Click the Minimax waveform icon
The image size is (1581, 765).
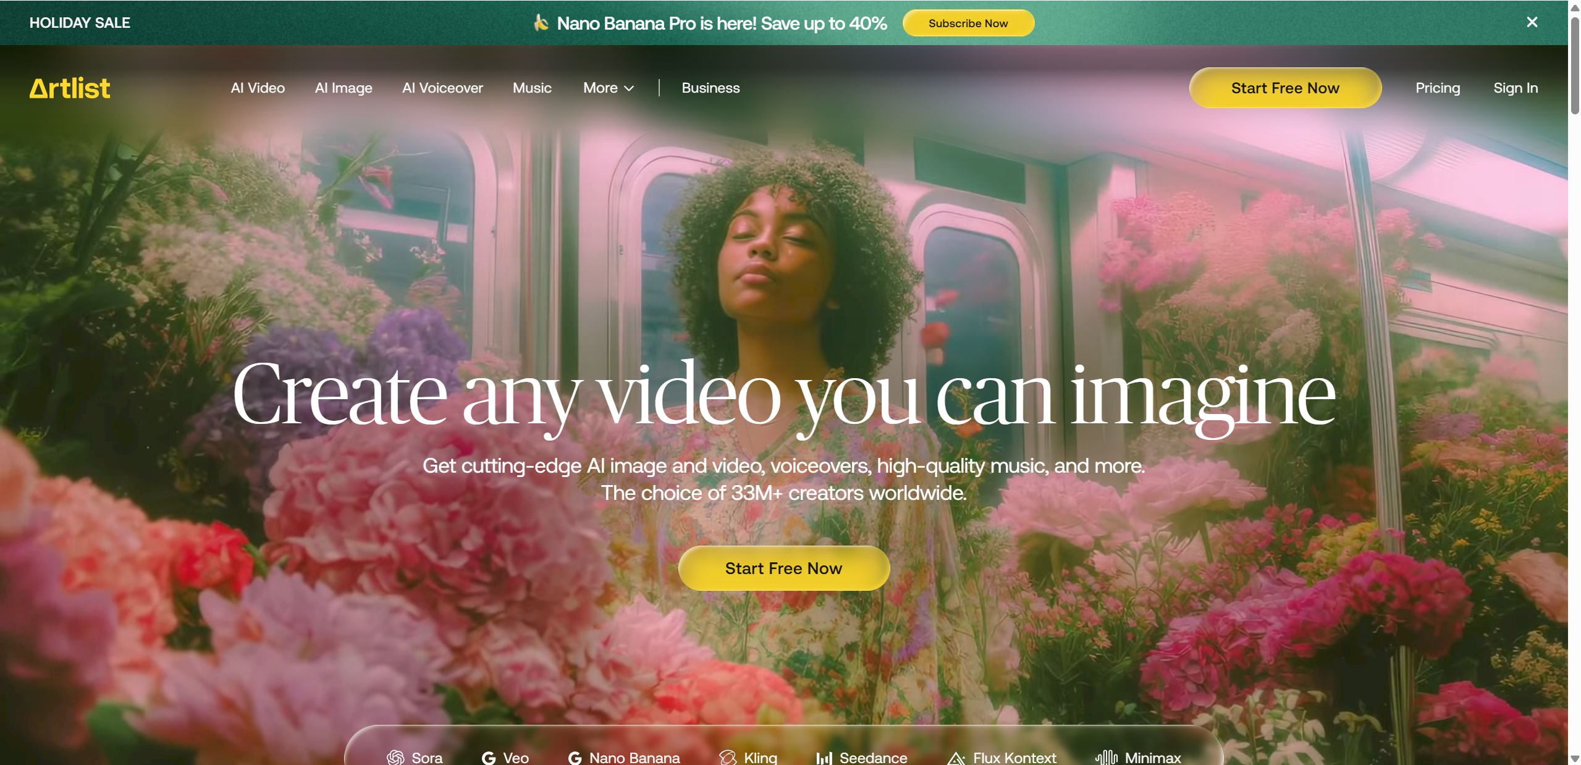coord(1107,758)
